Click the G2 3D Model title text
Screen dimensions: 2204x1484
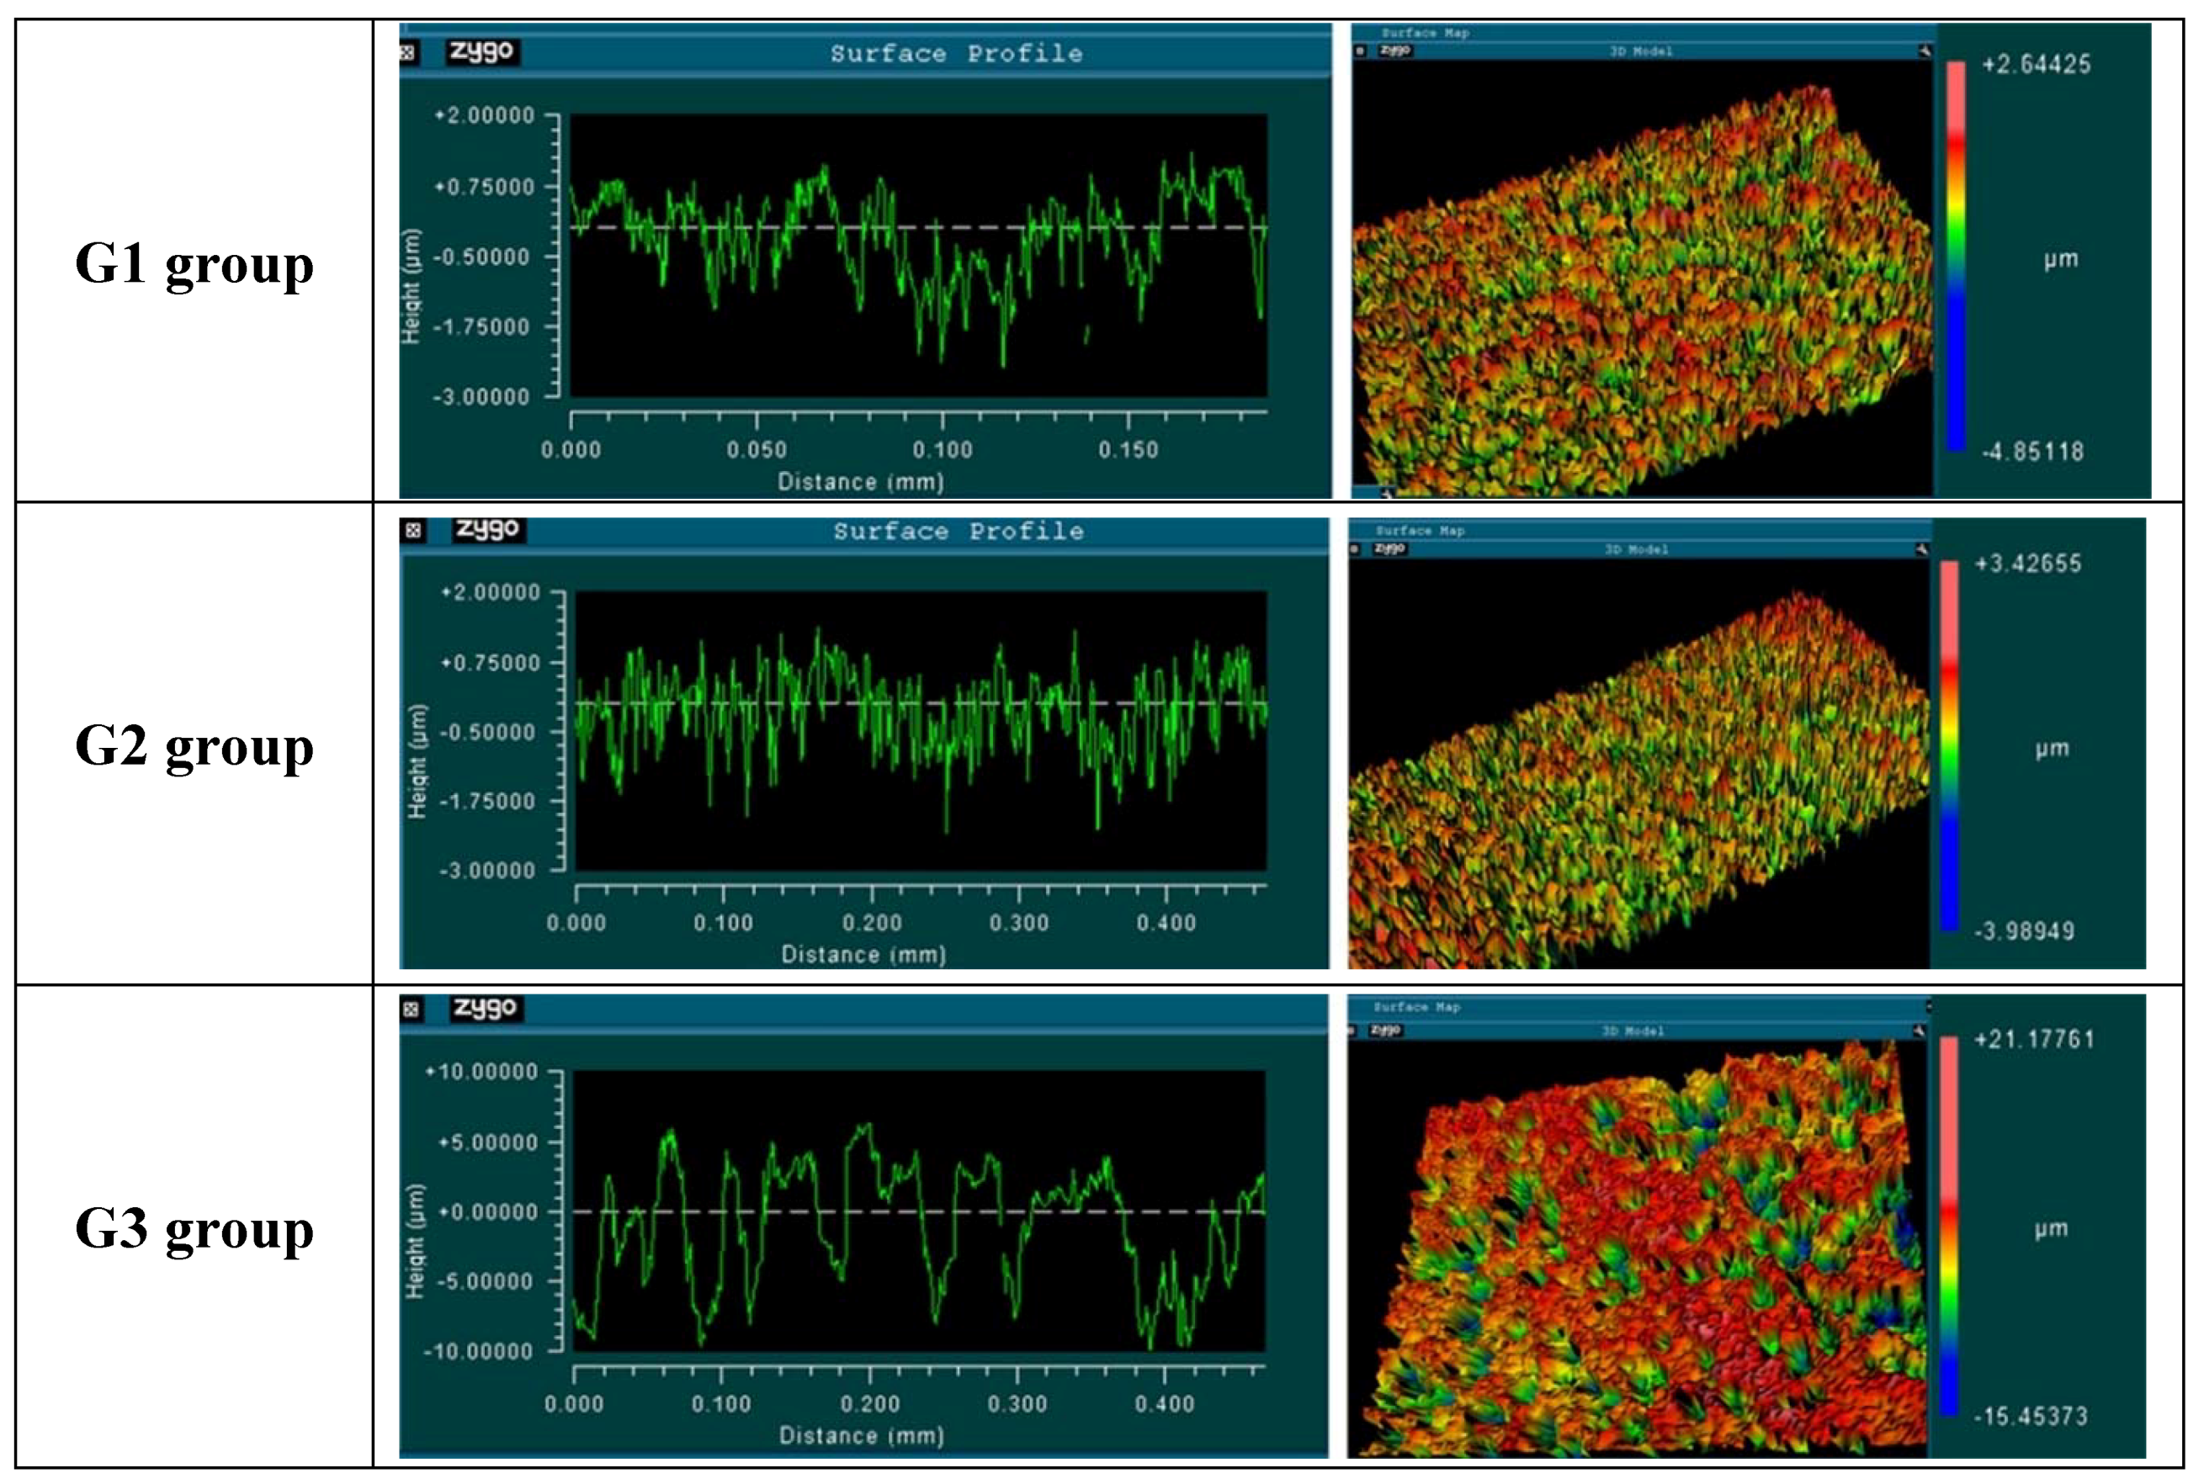(1636, 549)
